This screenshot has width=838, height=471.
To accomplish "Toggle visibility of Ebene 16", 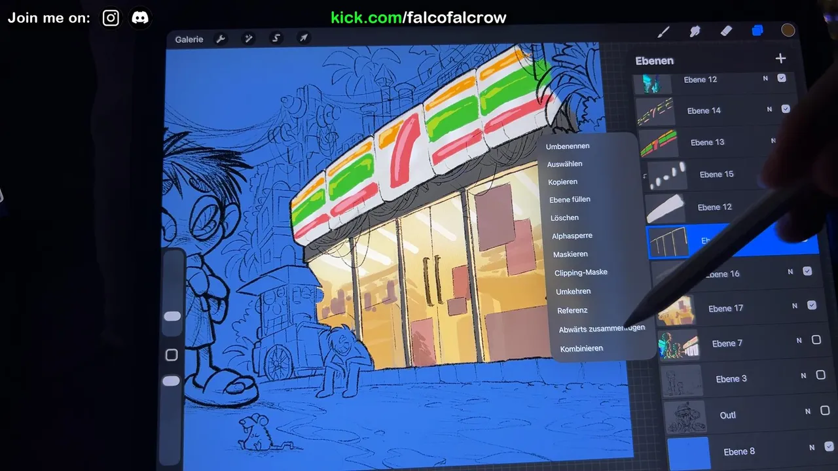I will [807, 271].
